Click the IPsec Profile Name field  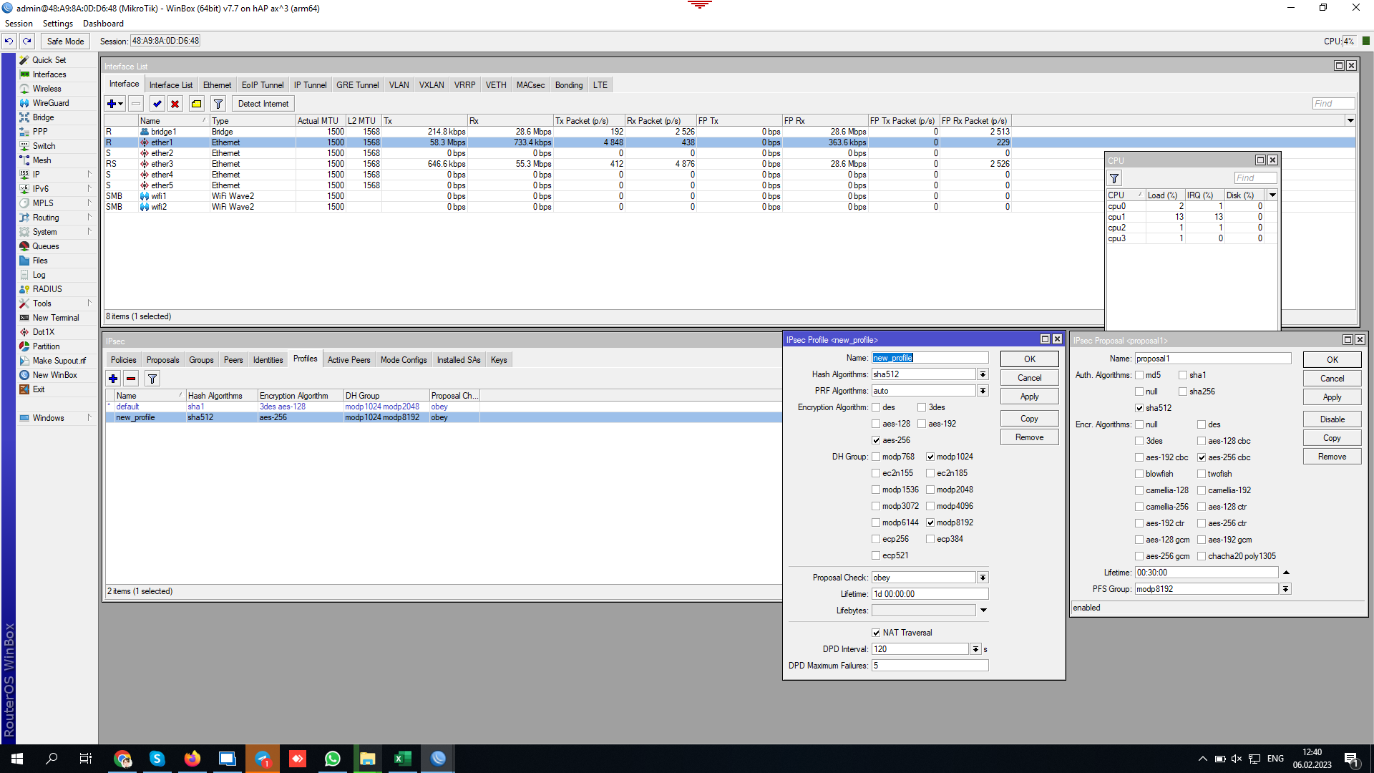click(930, 358)
